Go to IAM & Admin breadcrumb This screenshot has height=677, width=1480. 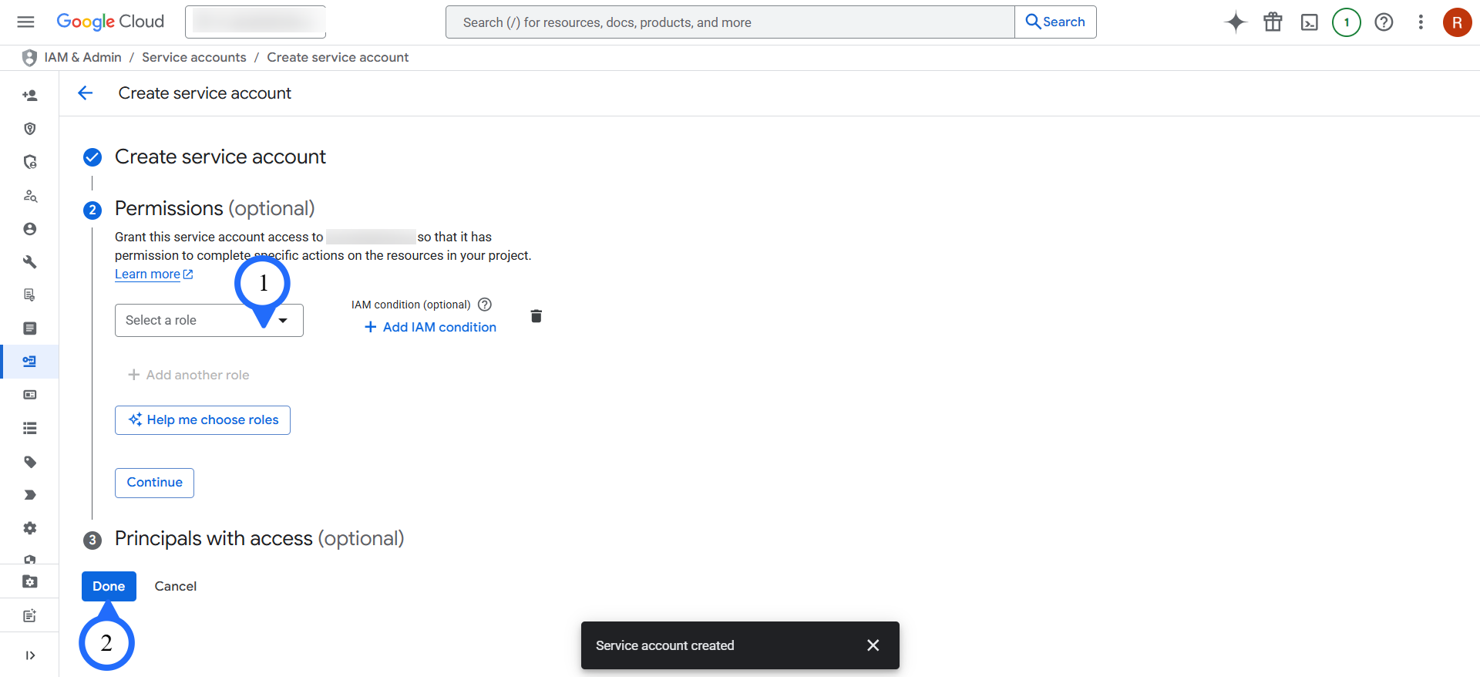(82, 58)
